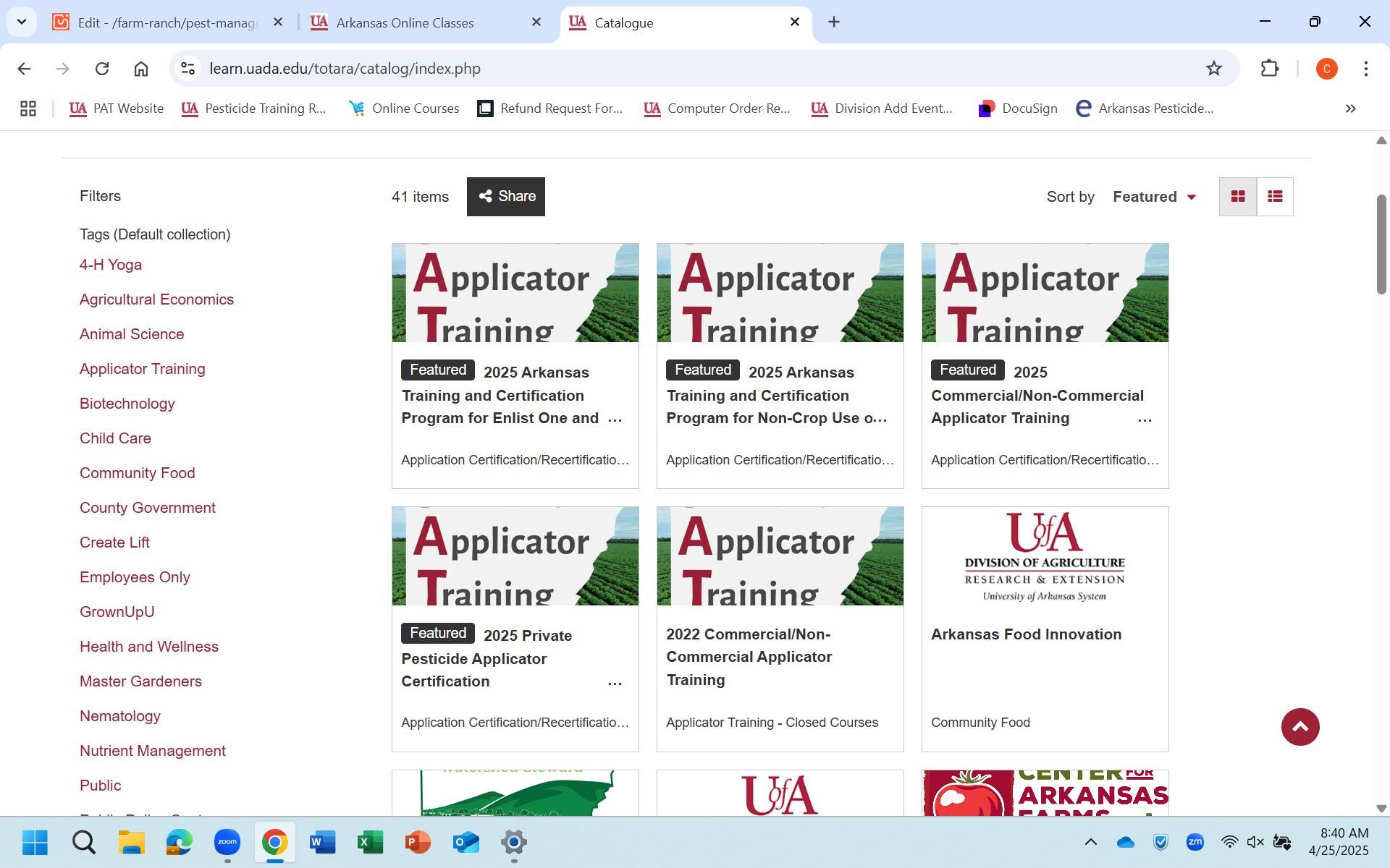This screenshot has width=1390, height=868.
Task: Close the Arkansas Online Classes tab
Action: tap(536, 22)
